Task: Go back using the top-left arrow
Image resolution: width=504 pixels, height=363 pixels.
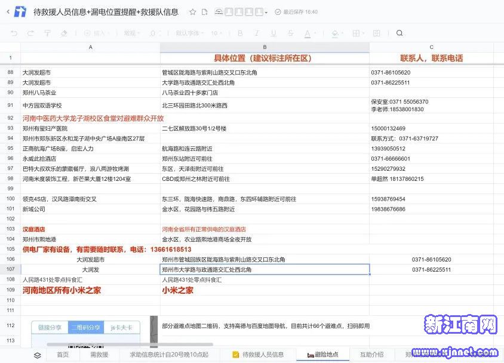Action: 8,12
